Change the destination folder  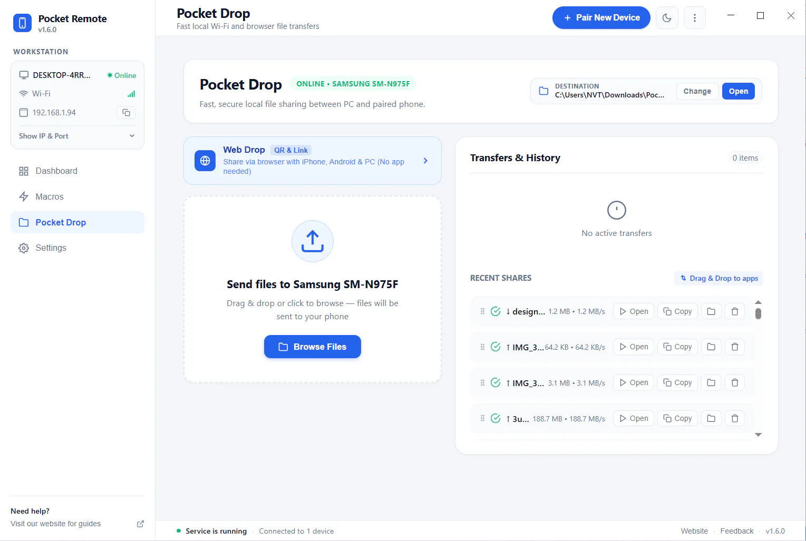(697, 91)
